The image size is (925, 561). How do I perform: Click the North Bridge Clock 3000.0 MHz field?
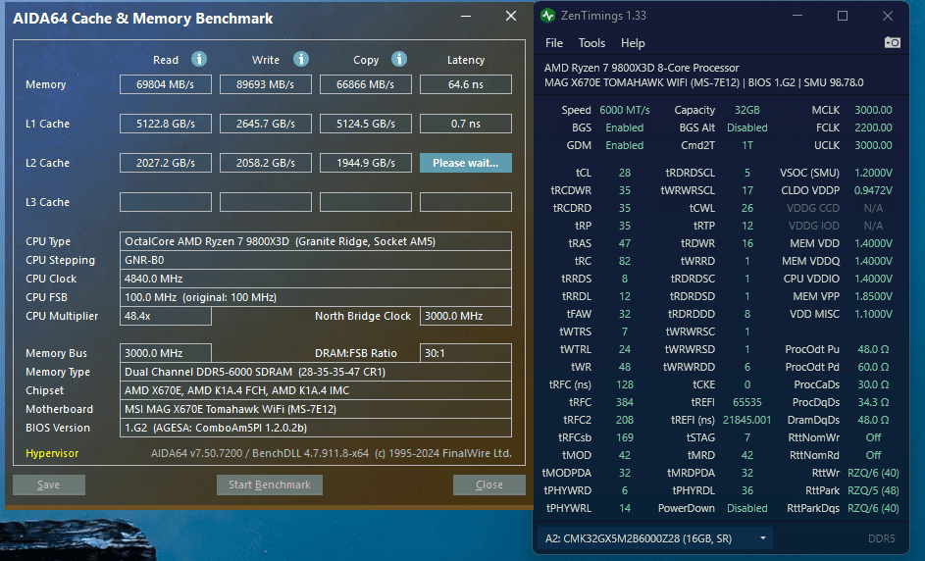(x=466, y=316)
